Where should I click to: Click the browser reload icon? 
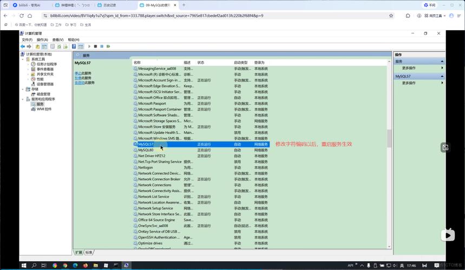point(21,16)
